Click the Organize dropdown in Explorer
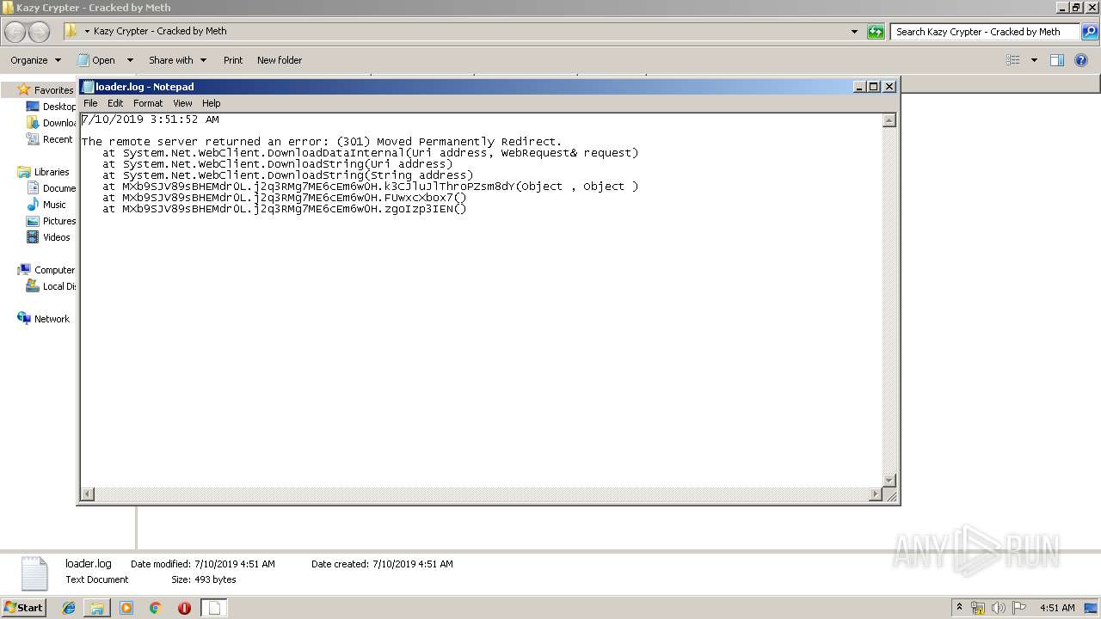This screenshot has height=619, width=1101. coord(35,60)
